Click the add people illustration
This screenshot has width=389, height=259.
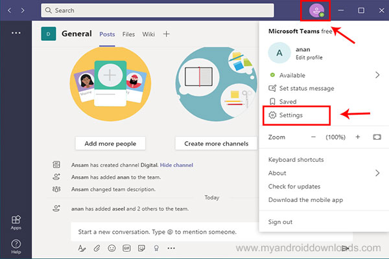pos(110,84)
